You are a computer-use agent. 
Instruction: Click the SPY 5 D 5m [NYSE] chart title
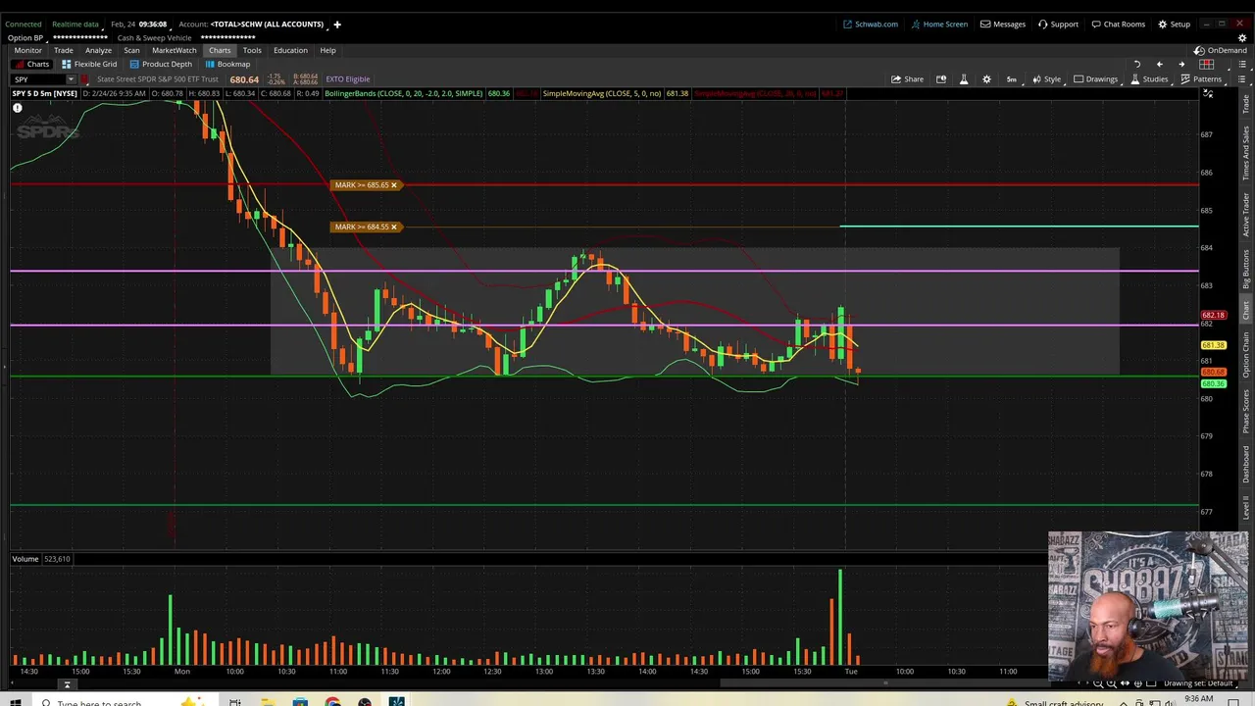point(45,93)
